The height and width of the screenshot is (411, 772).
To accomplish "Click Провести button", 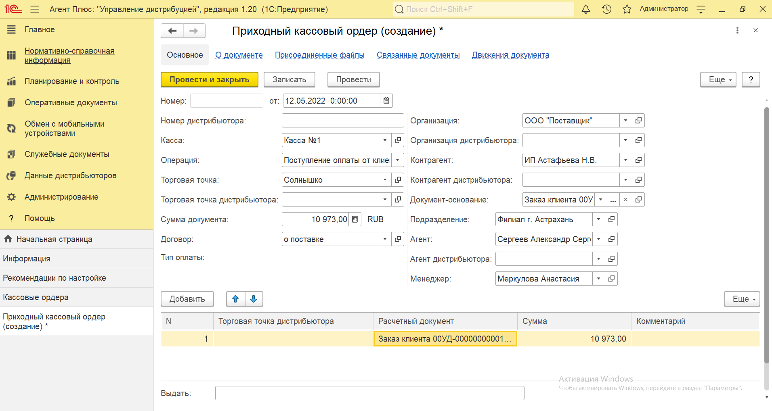I will pyautogui.click(x=354, y=79).
